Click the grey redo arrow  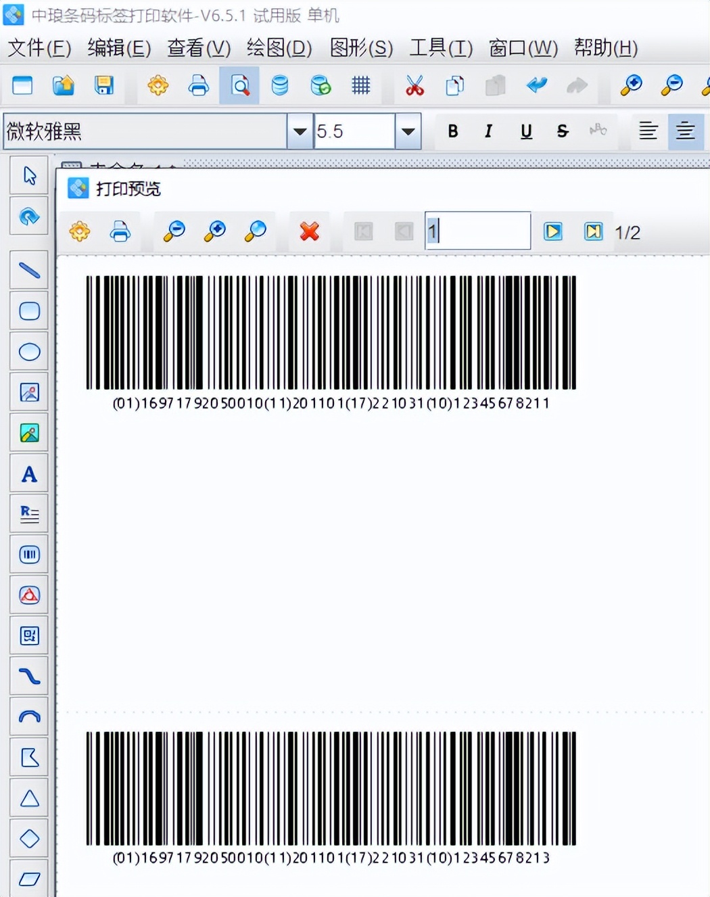(x=577, y=85)
